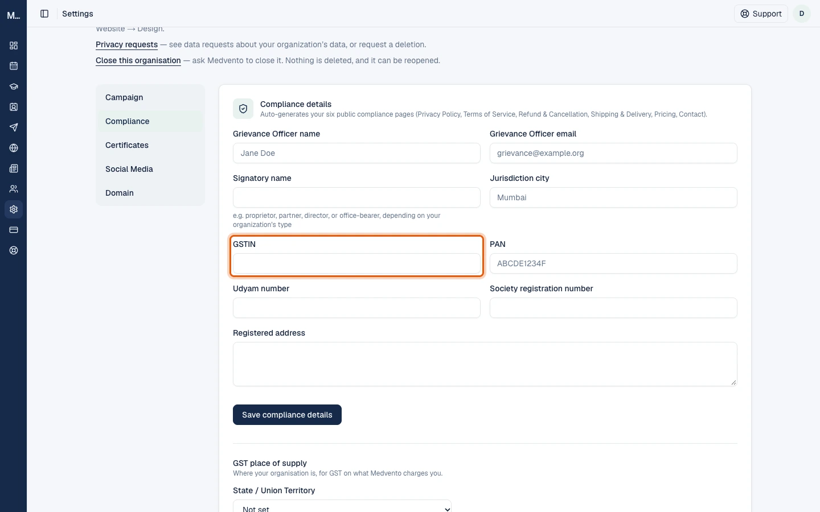Image resolution: width=820 pixels, height=512 pixels.
Task: Click into the Signatory name field
Action: [356, 197]
